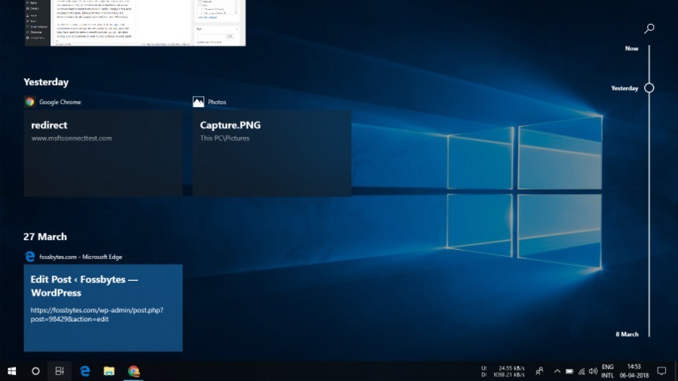Open the redirect Chrome activity card

102,153
